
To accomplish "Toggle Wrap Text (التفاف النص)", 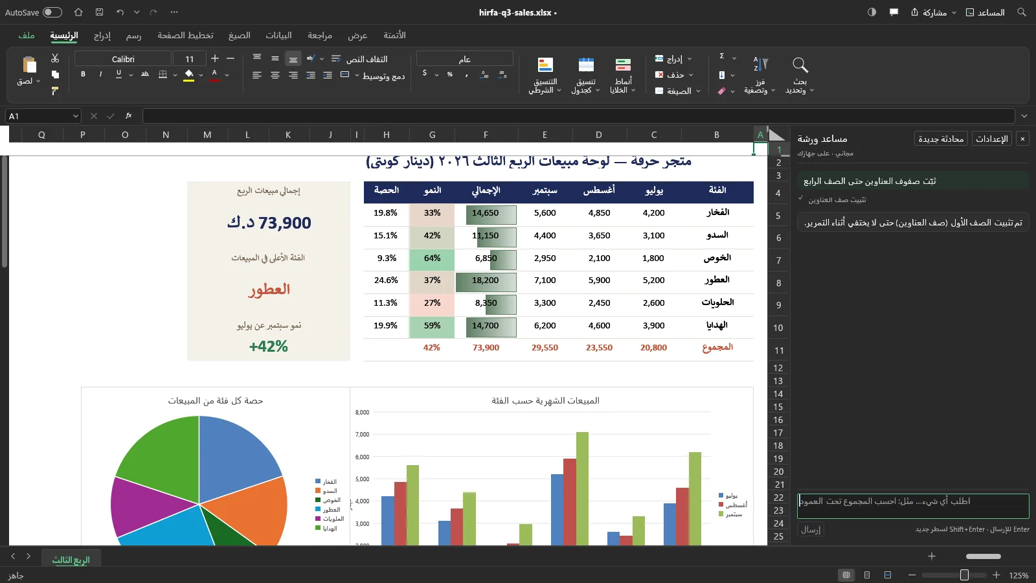I will tap(359, 59).
